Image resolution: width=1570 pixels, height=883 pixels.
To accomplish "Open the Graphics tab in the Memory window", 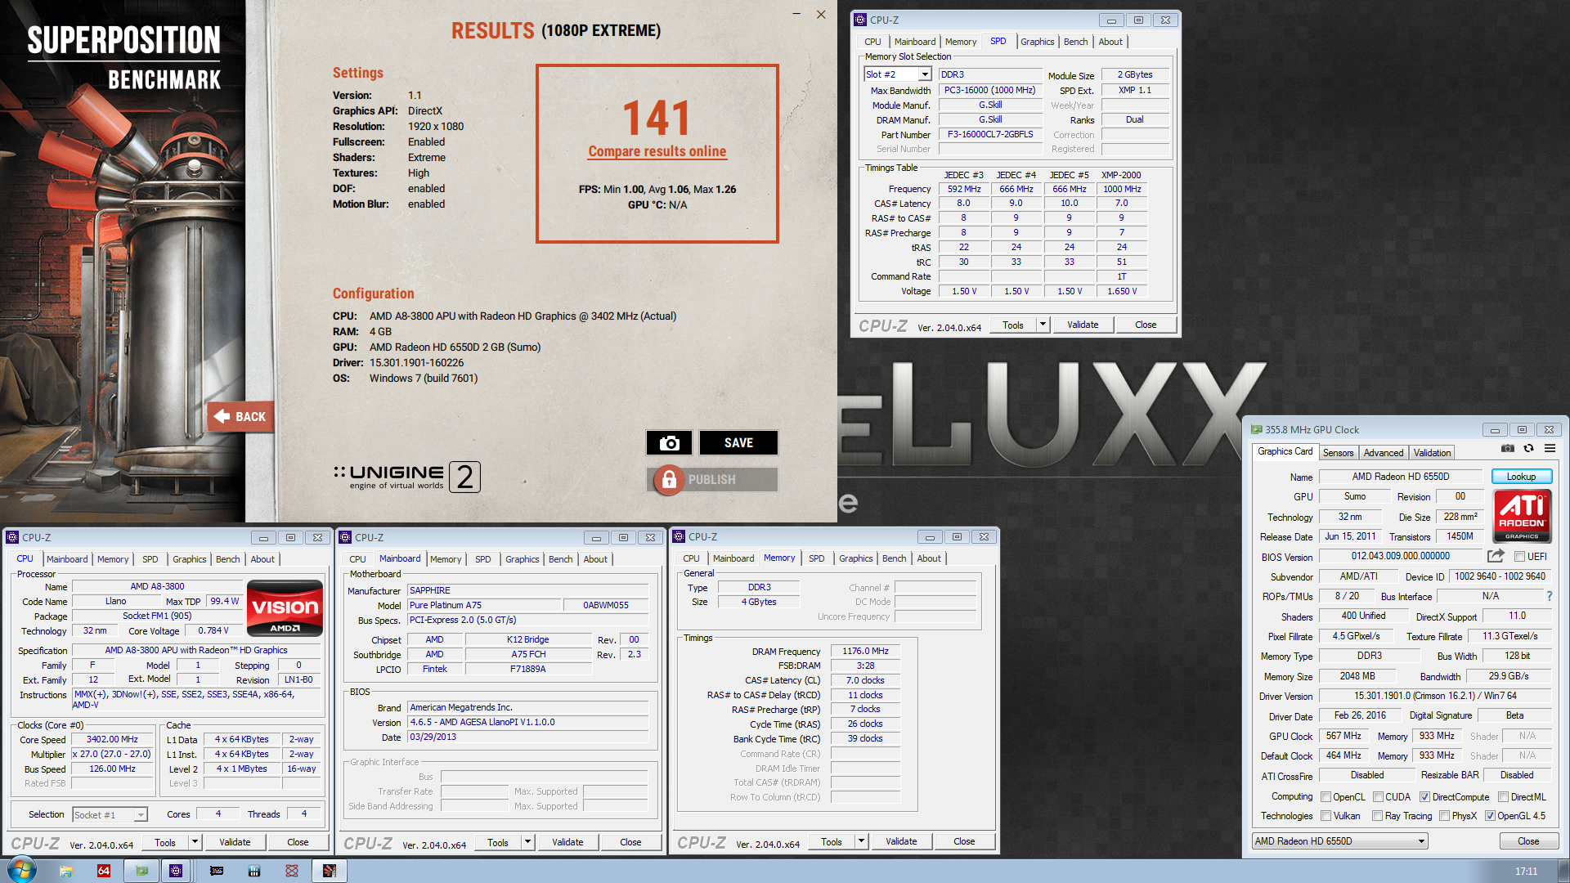I will click(x=855, y=558).
